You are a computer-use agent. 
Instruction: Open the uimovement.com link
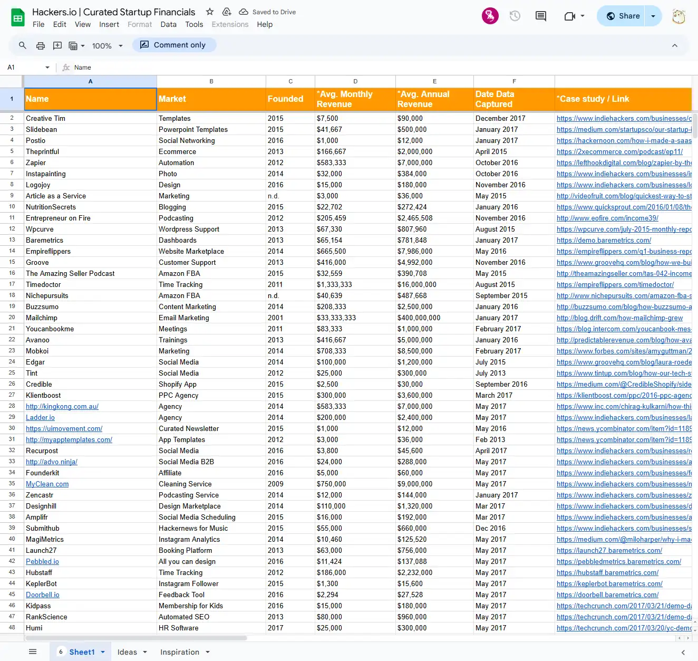click(x=64, y=429)
